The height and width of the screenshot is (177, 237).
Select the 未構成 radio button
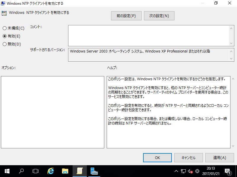click(4, 28)
